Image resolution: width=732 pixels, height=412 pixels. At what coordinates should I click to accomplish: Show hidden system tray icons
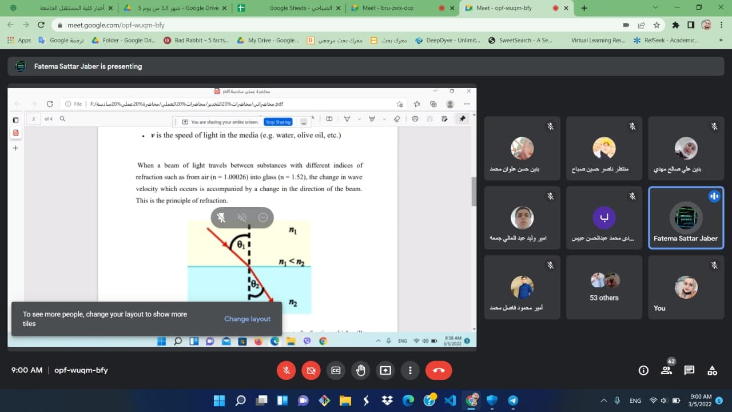(603, 401)
